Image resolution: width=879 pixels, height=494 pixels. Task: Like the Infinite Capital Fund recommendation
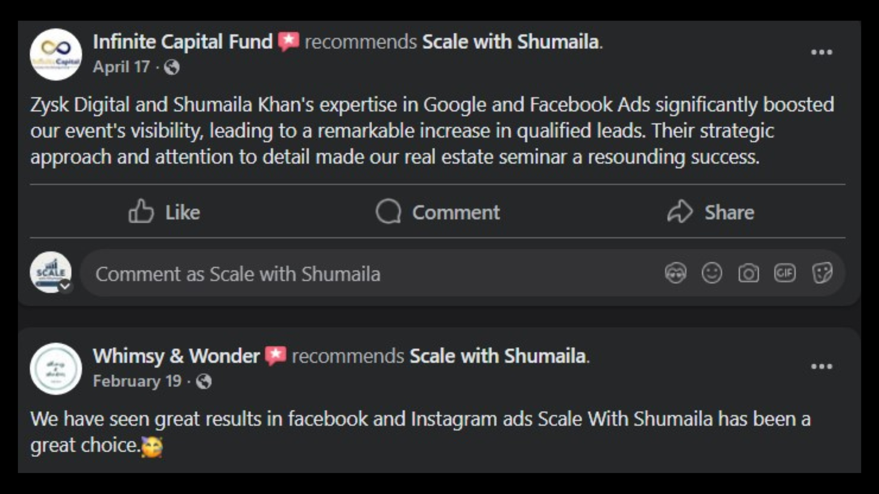[164, 212]
